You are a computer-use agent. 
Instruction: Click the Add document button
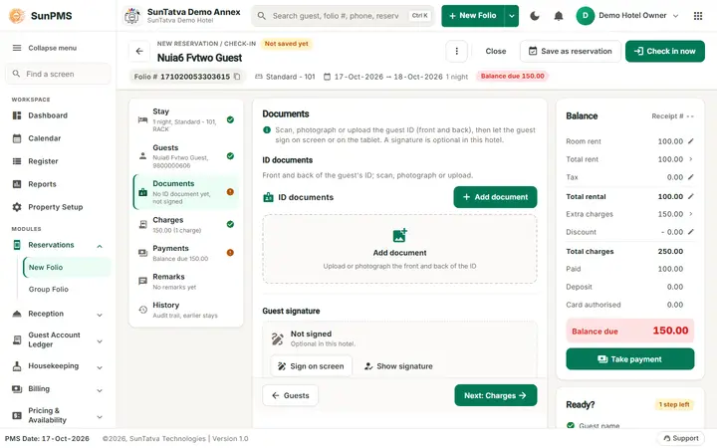point(495,197)
